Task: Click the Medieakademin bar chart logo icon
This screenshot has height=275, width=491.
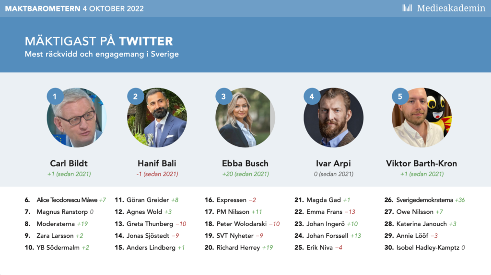Action: point(407,8)
